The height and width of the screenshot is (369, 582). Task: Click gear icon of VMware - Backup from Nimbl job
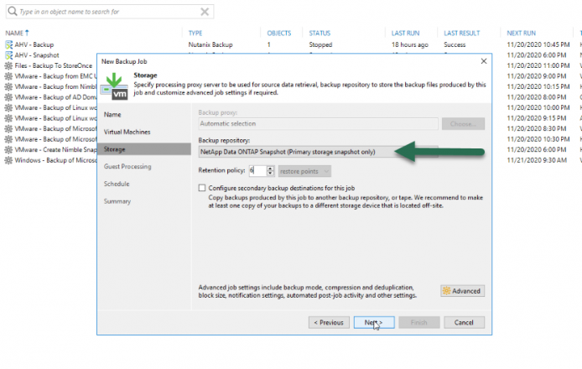[8, 87]
